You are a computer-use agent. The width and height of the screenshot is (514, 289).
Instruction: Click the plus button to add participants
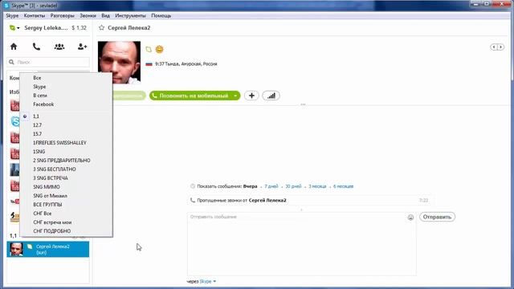click(x=251, y=96)
